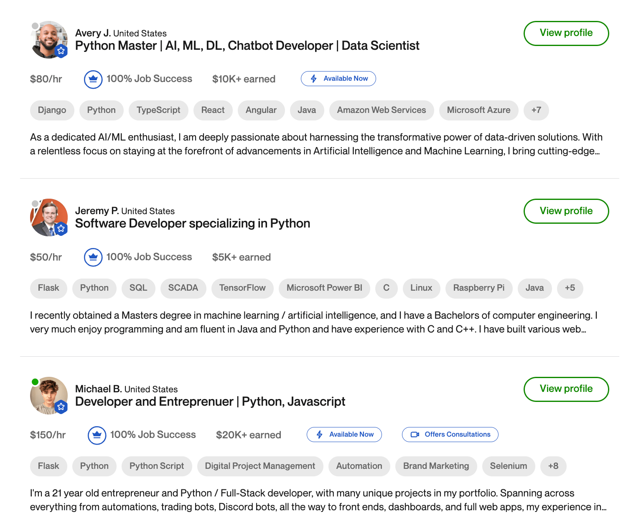Click the star badge on Jeremy's avatar
This screenshot has height=532, width=636.
coord(61,229)
